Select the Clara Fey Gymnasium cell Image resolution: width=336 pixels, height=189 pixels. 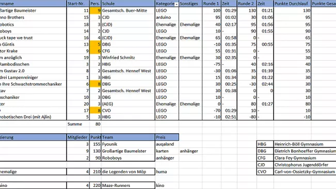(305, 158)
